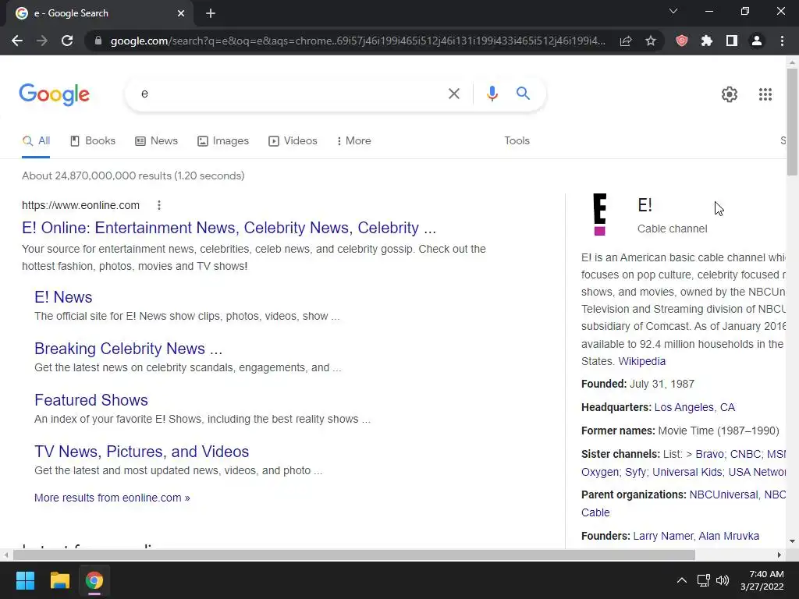The image size is (799, 599).
Task: Click the NBCUniversal parent organization link
Action: [x=723, y=494]
